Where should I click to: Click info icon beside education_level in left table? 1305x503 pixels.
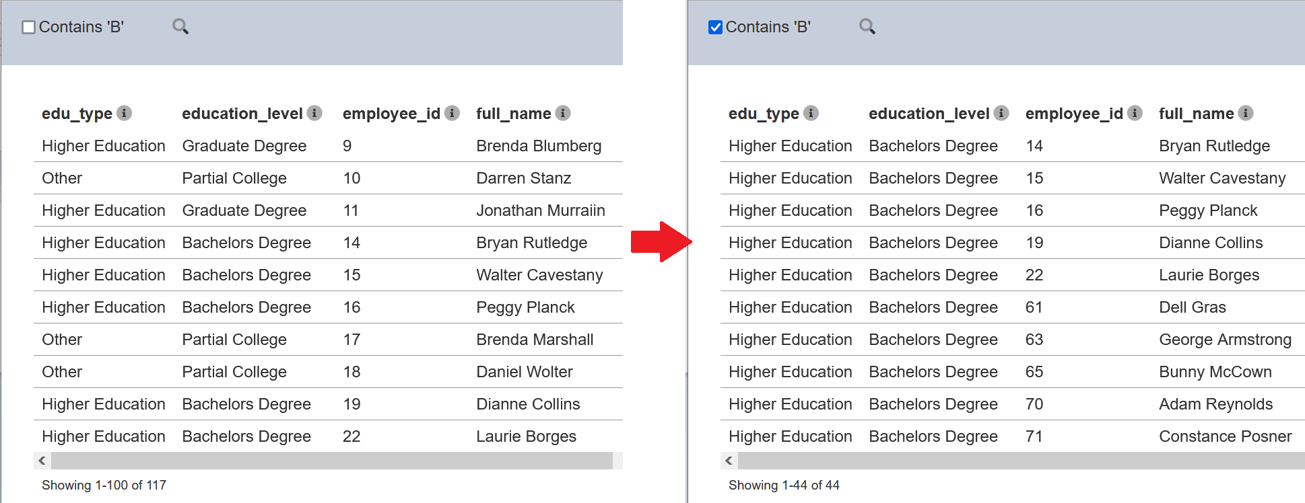314,113
